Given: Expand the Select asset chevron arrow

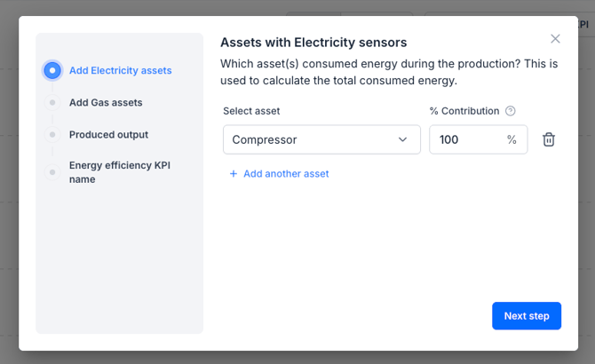Looking at the screenshot, I should tap(403, 139).
